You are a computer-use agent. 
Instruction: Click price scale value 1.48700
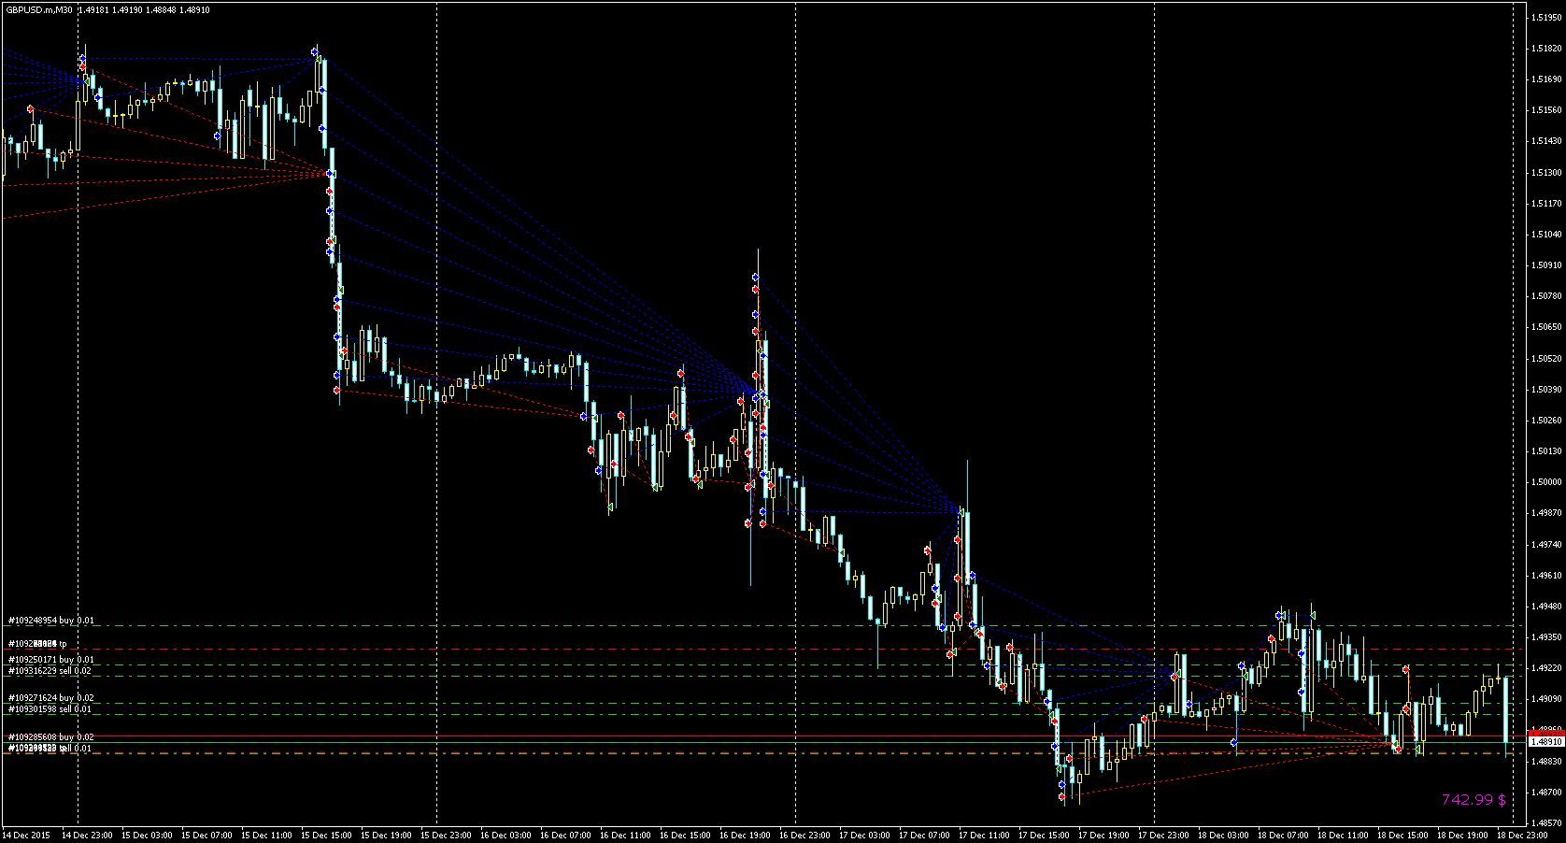click(x=1548, y=793)
